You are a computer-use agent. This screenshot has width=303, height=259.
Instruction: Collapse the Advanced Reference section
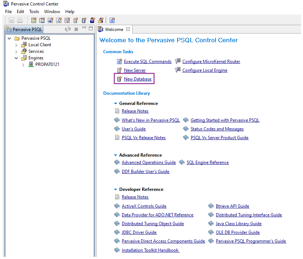[x=116, y=155]
